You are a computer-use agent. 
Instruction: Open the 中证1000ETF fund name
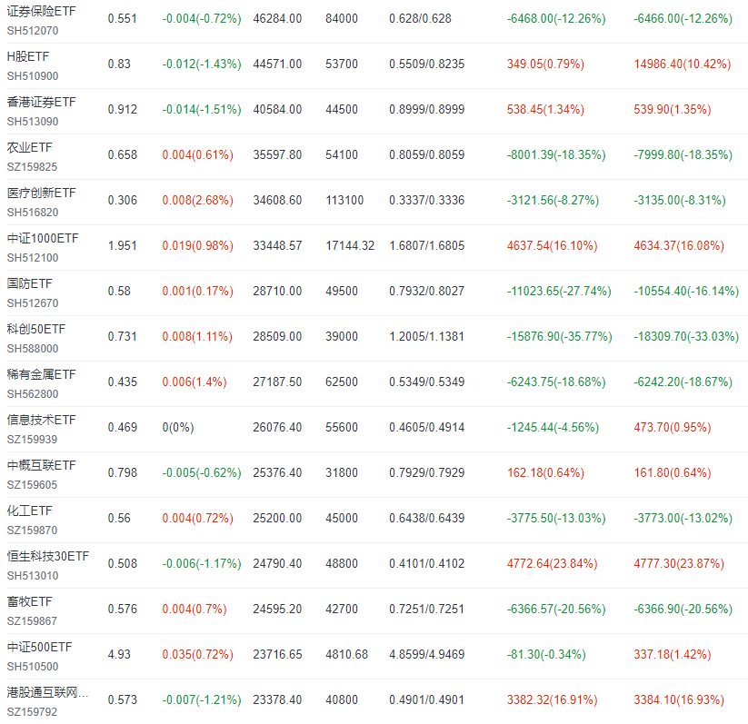[x=43, y=238]
